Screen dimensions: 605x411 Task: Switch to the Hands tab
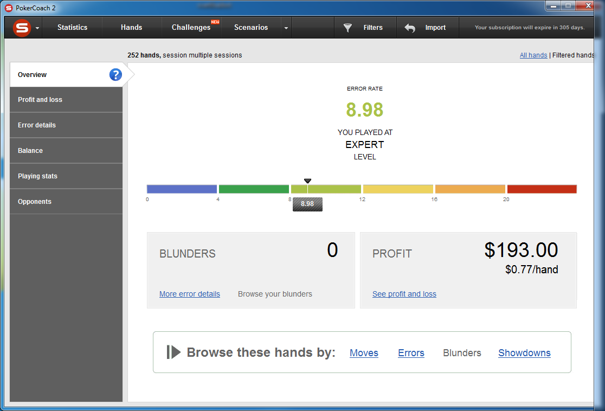point(131,28)
